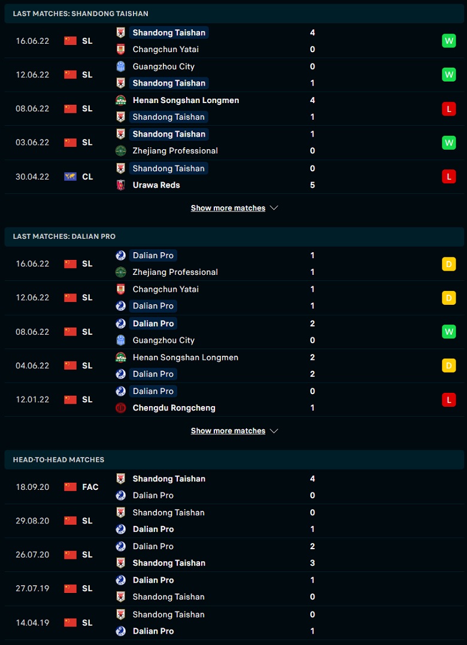Open Henan Songshan Longmen team link on 08.06.22
Screen dimensions: 467x645
point(186,101)
